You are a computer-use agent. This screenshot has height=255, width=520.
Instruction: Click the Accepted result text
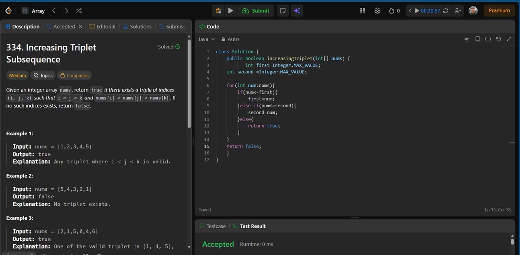point(218,244)
